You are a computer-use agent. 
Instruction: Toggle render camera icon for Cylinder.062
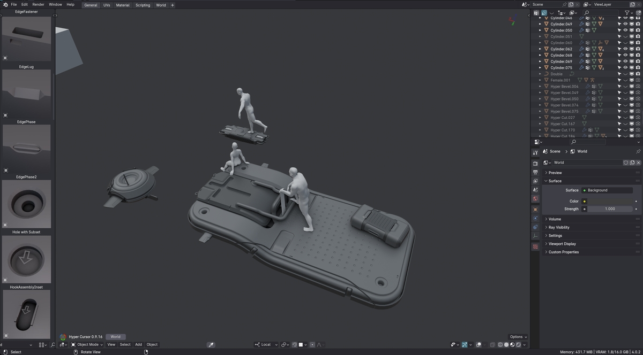(638, 49)
